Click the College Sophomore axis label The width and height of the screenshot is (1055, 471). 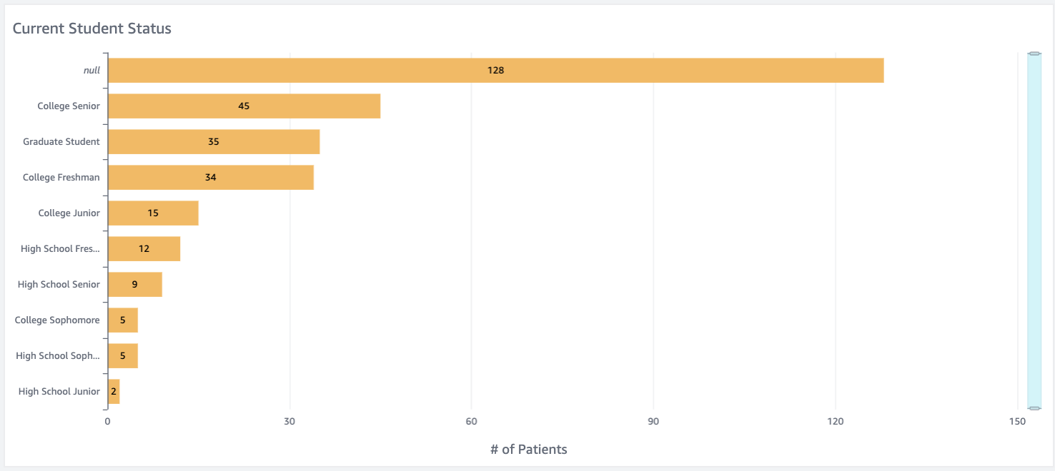(x=57, y=320)
